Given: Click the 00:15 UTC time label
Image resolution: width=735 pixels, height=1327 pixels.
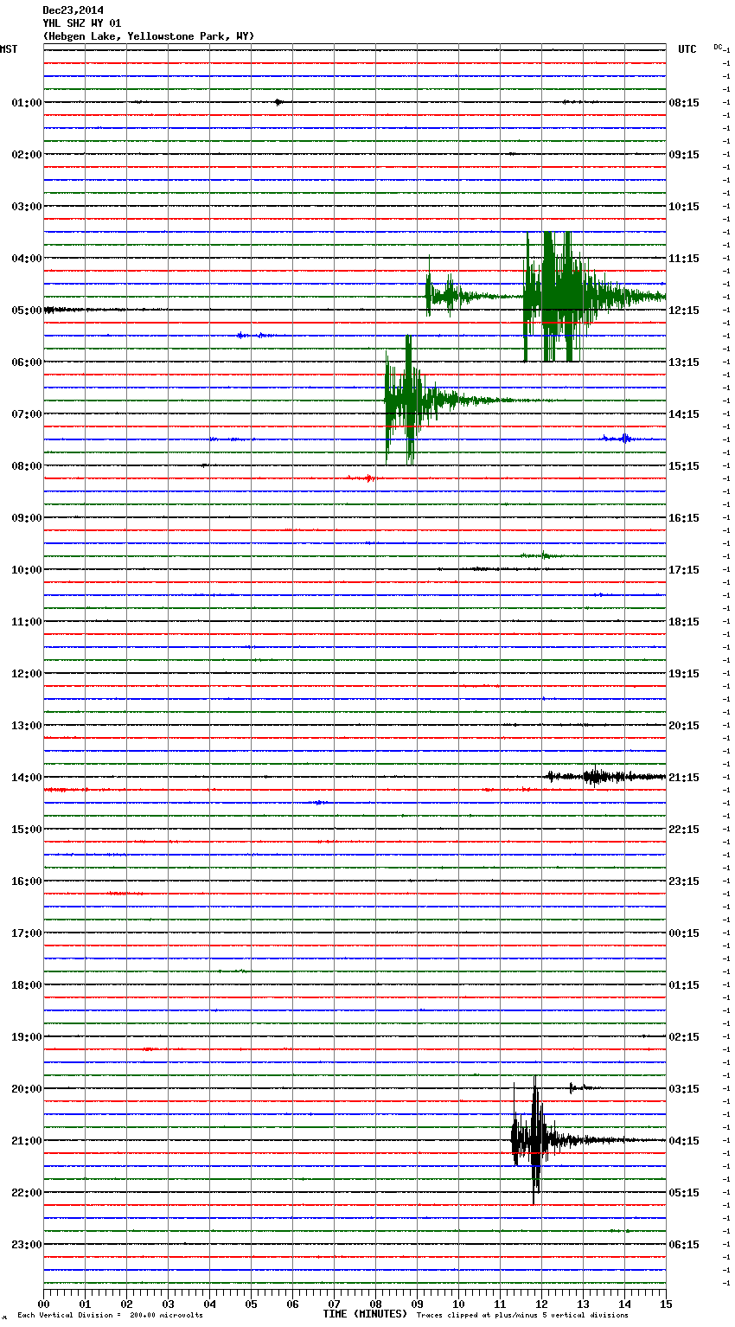Looking at the screenshot, I should pos(684,933).
